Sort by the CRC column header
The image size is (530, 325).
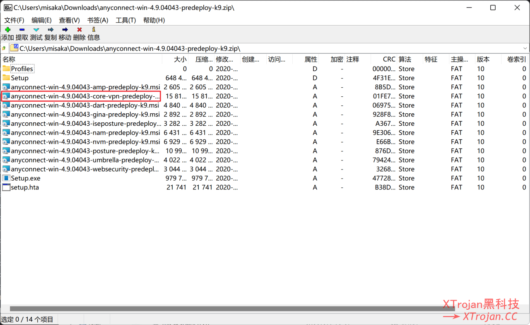pos(389,60)
